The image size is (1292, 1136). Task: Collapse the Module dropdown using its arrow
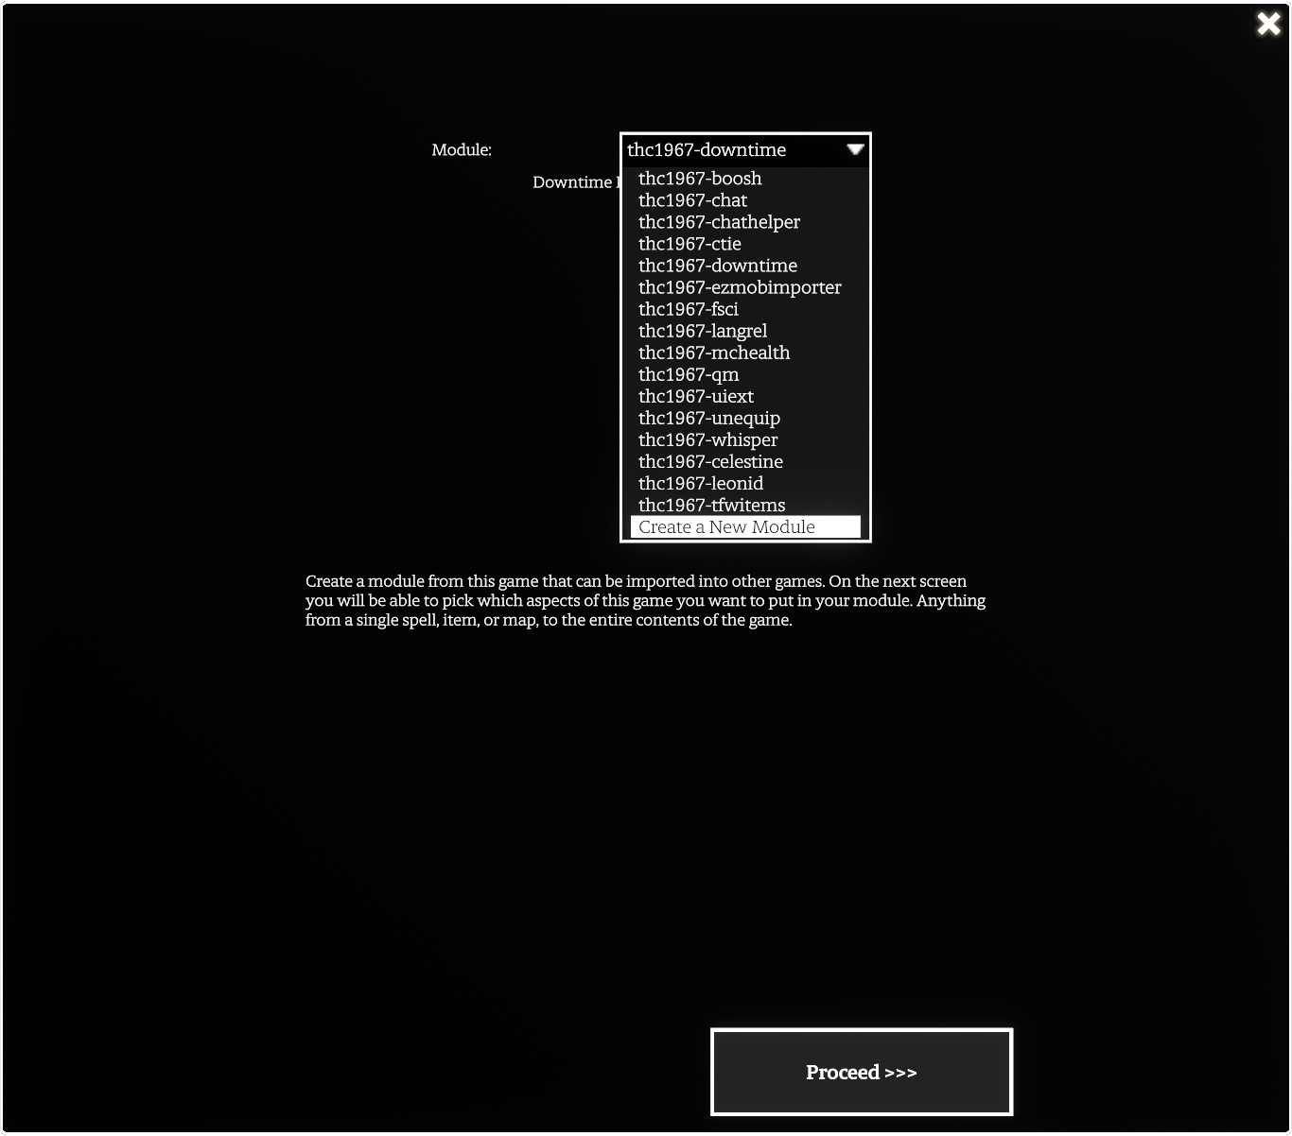click(855, 149)
